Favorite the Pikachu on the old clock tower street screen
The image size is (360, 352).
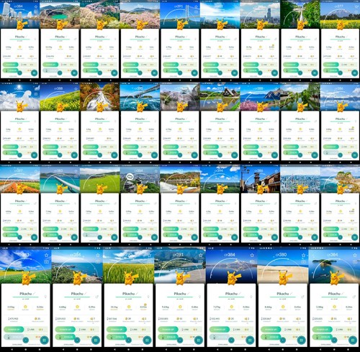[x=276, y=171]
